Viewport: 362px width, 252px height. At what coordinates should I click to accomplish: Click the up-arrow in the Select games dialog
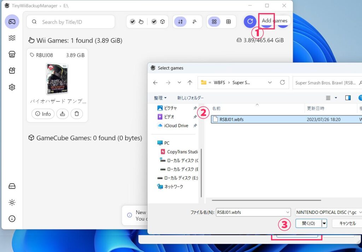click(x=190, y=83)
